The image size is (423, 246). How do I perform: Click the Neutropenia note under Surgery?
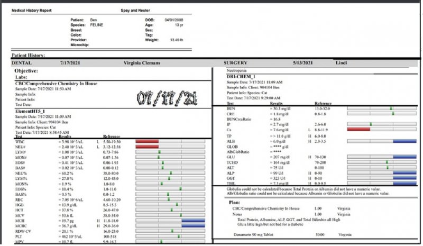point(237,70)
